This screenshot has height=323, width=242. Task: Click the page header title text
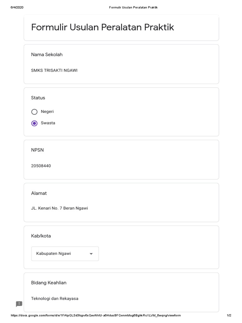(x=133, y=7)
